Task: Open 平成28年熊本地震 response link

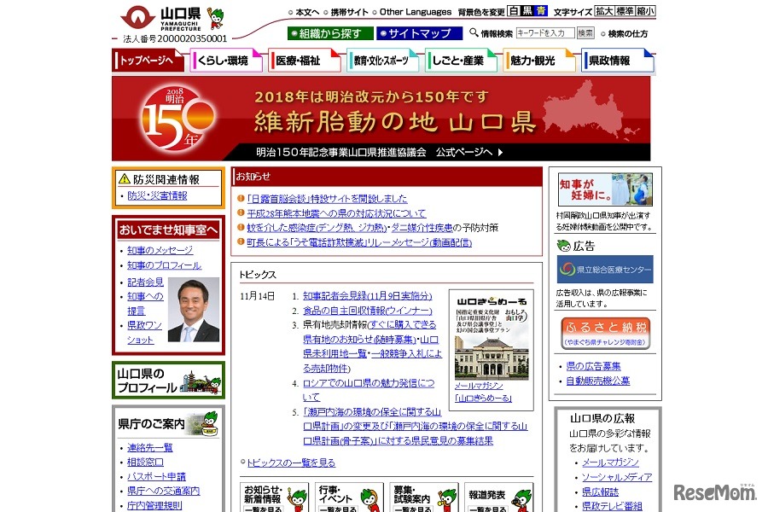Action: [336, 213]
